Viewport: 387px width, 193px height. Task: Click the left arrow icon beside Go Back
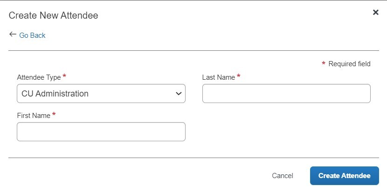click(13, 34)
